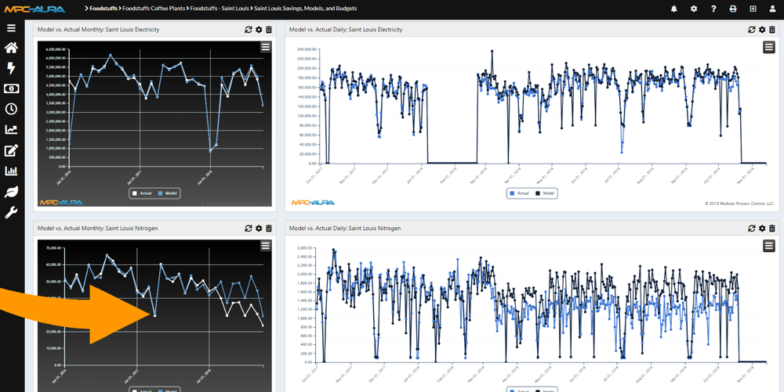Delete the Daily Saint Louis Nitrogen widget
The image size is (784, 392).
[x=772, y=228]
